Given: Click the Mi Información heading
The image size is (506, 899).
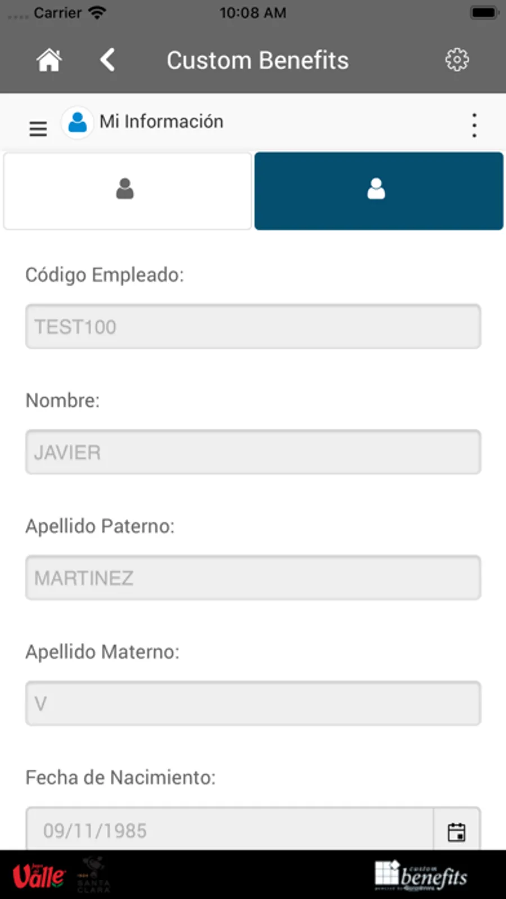Looking at the screenshot, I should [x=161, y=122].
